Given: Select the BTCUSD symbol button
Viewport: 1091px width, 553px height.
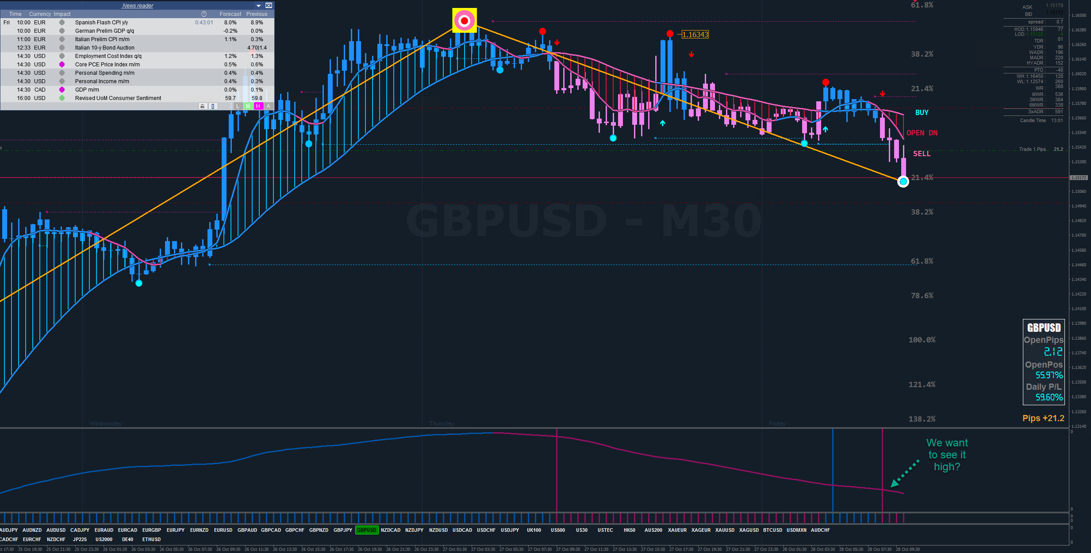Looking at the screenshot, I should [772, 530].
